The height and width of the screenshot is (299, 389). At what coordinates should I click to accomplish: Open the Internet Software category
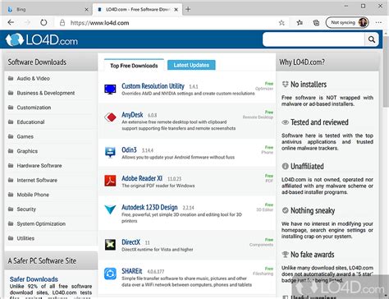click(37, 180)
